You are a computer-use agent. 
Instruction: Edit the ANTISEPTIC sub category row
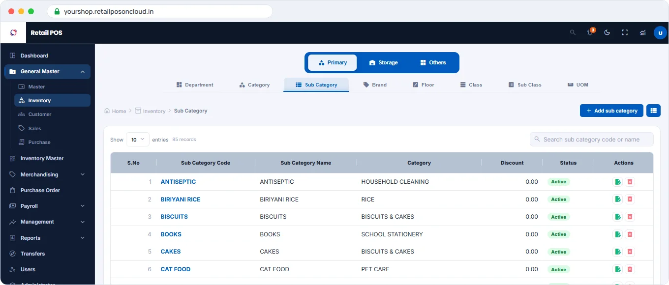[617, 182]
